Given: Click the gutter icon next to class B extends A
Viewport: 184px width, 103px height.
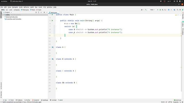Looking at the screenshot, I should click(53, 59).
